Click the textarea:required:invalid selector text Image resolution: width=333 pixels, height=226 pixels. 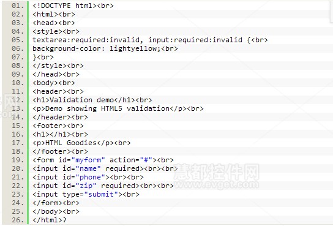coord(86,40)
